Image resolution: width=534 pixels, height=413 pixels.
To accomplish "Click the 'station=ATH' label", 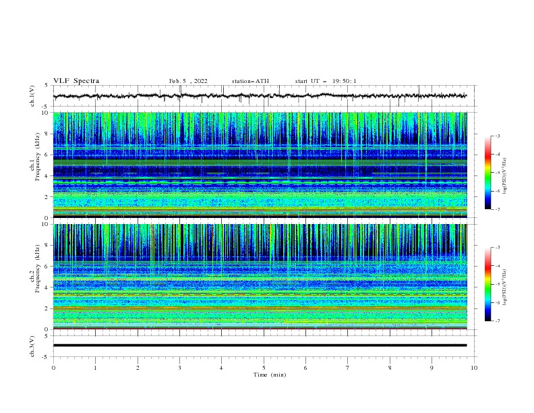I will pos(250,81).
